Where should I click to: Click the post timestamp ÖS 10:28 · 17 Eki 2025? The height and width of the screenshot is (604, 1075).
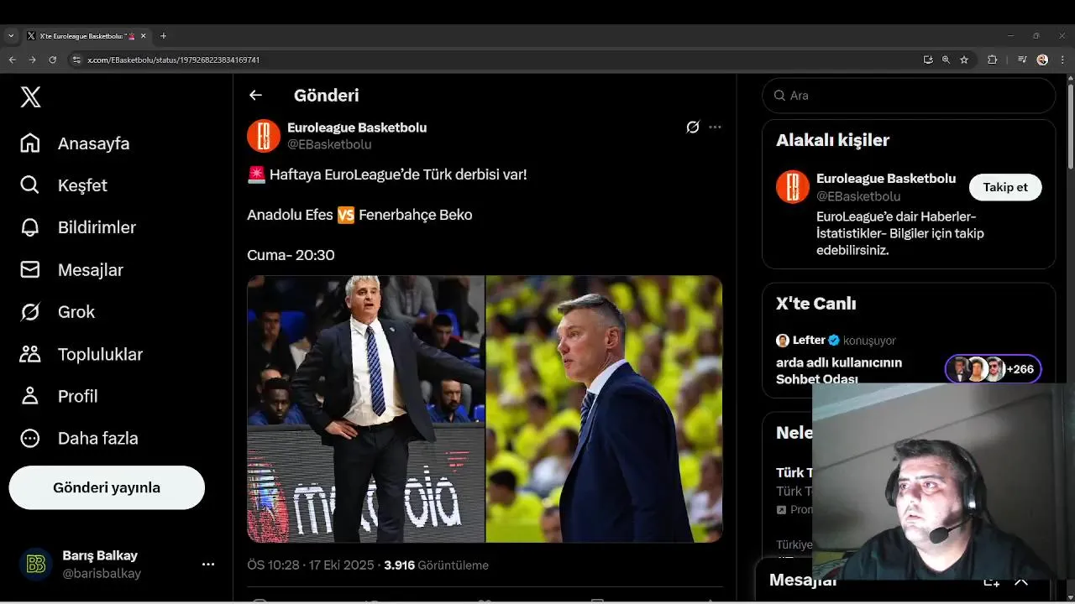point(311,565)
